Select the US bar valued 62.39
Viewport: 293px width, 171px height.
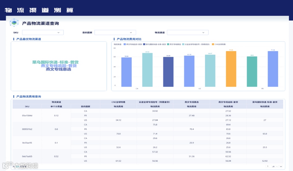click(189, 71)
